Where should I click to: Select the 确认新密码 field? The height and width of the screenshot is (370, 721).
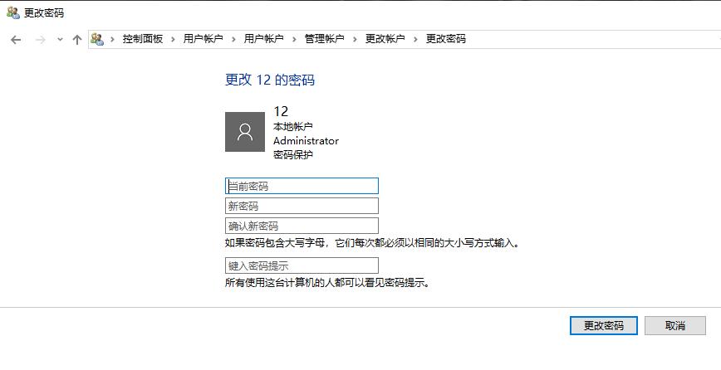pyautogui.click(x=302, y=226)
